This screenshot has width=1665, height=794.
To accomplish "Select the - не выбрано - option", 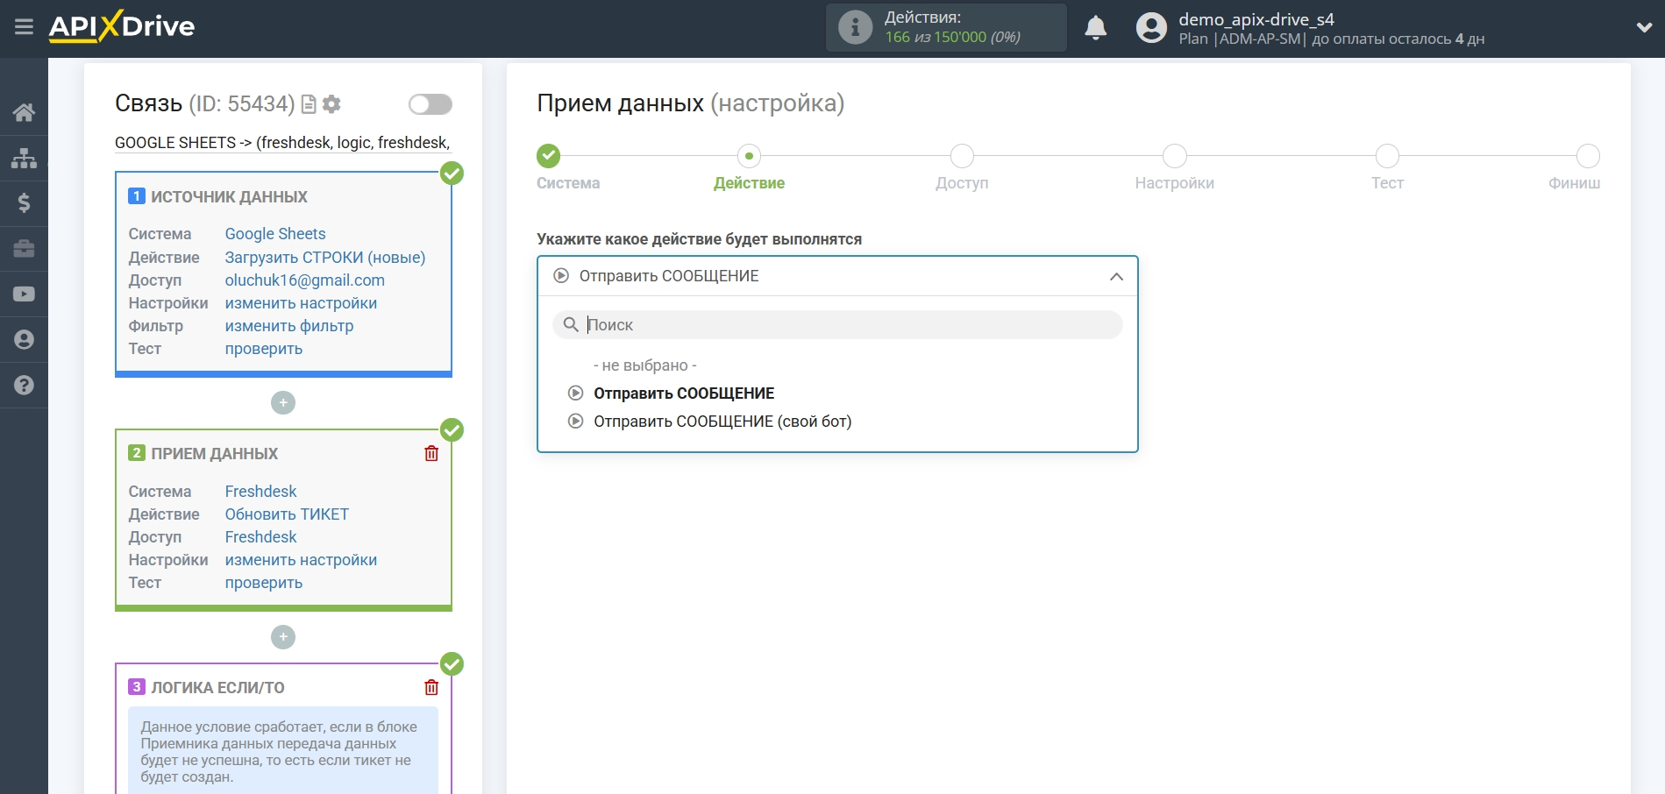I will coord(645,365).
